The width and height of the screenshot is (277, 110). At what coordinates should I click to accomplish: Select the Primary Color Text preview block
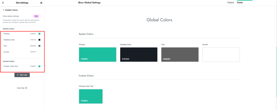91,96
